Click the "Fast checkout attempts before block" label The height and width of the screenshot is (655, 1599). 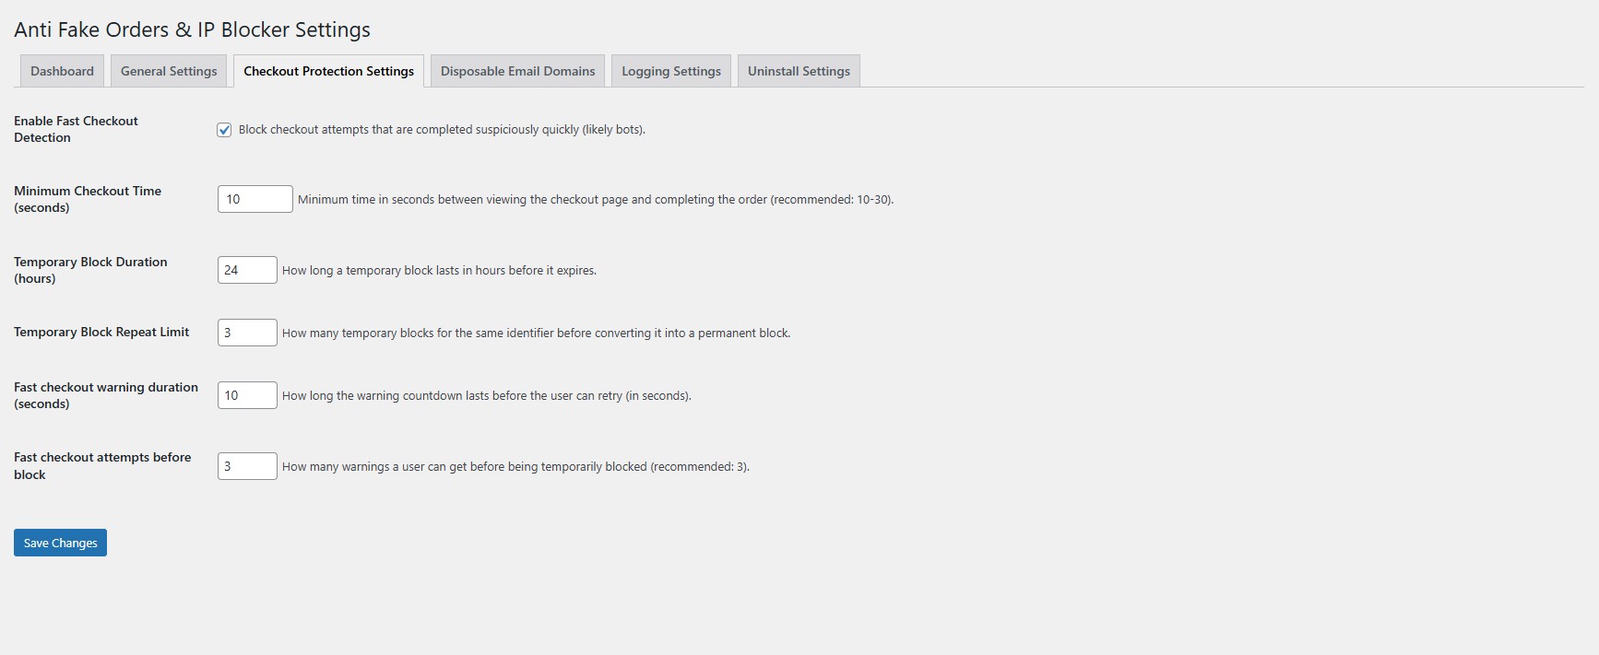pyautogui.click(x=102, y=465)
